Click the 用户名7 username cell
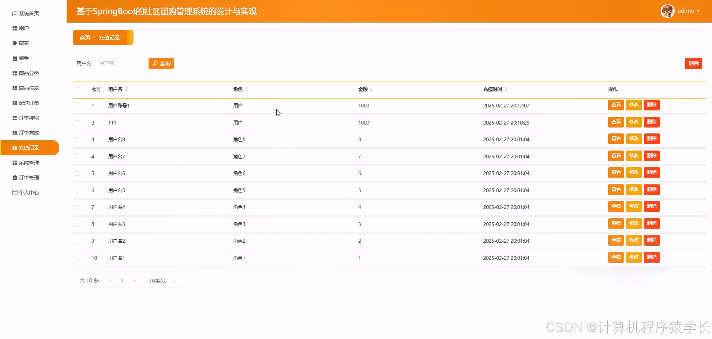 click(x=117, y=156)
